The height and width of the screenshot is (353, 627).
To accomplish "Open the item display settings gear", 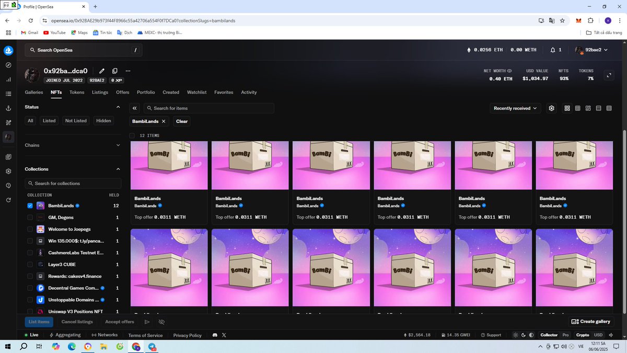I will (x=551, y=108).
